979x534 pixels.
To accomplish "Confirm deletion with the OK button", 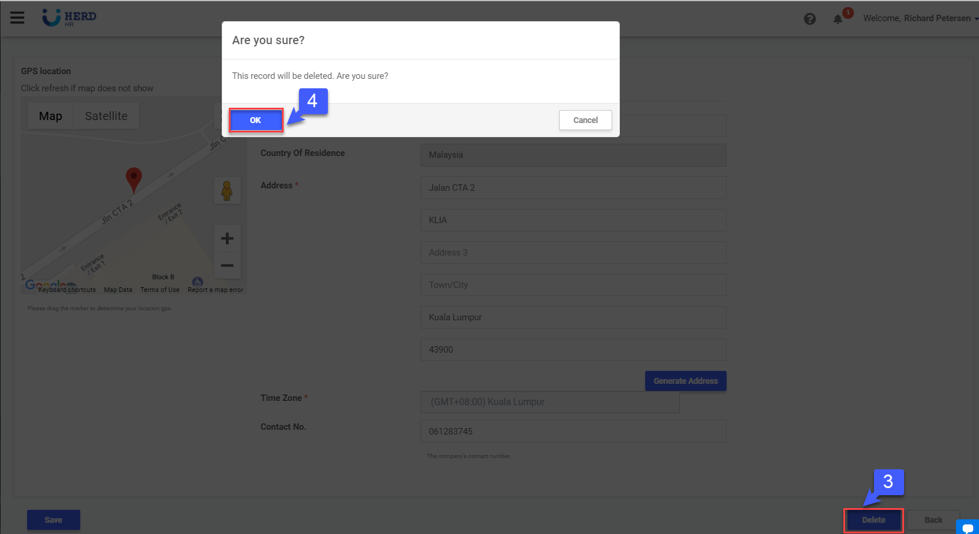I will [255, 120].
